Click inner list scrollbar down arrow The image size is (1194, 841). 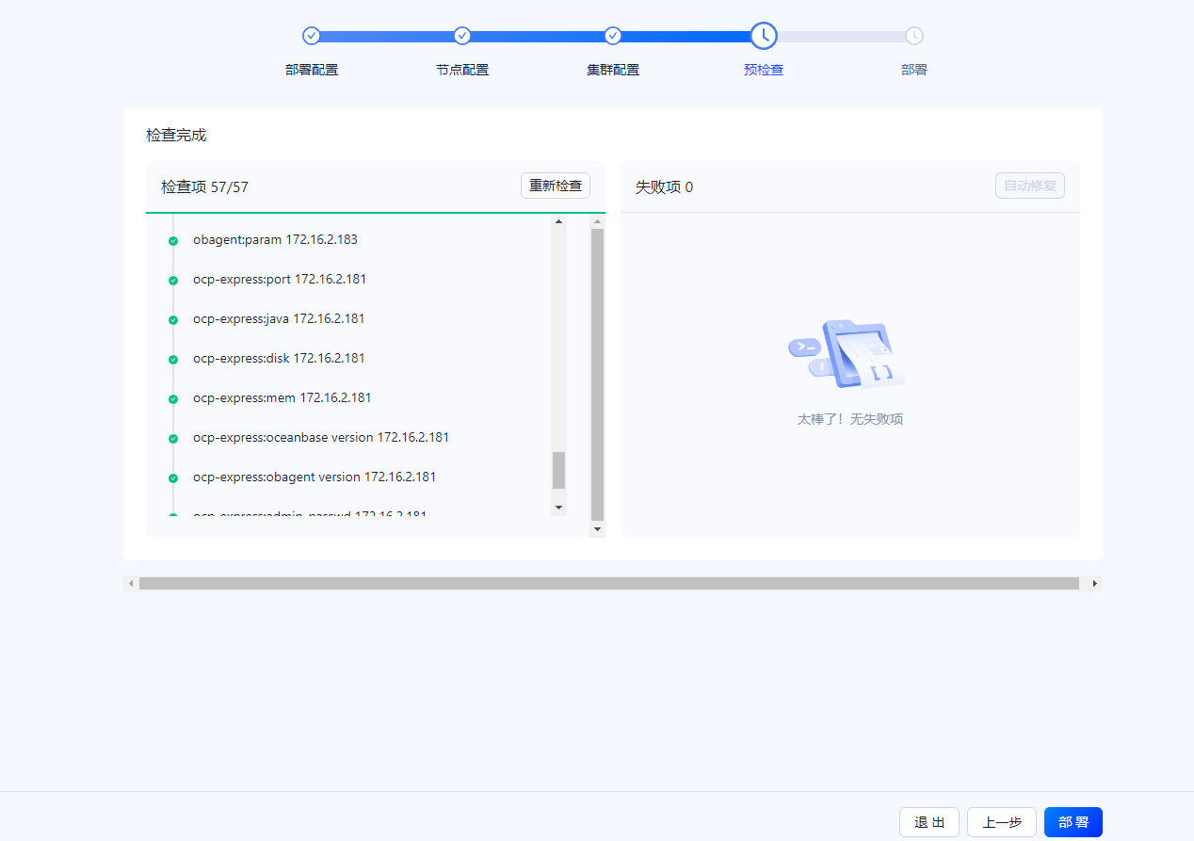pos(558,508)
